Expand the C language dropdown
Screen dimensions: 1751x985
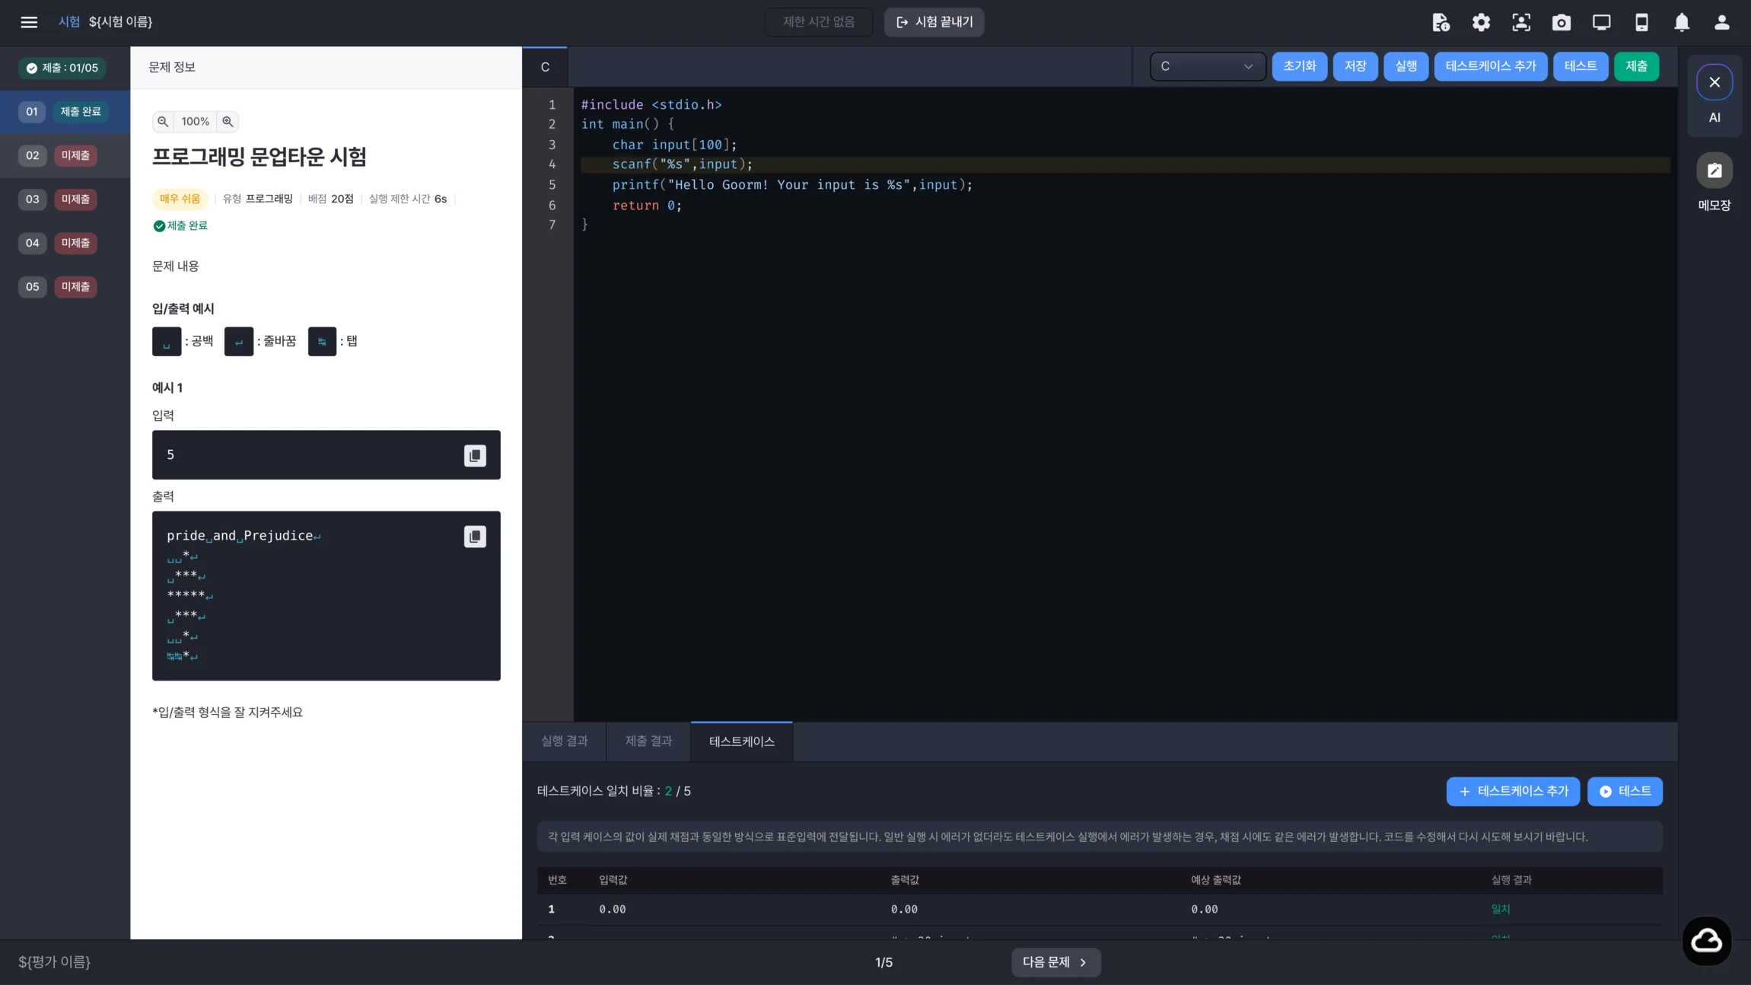1207,66
